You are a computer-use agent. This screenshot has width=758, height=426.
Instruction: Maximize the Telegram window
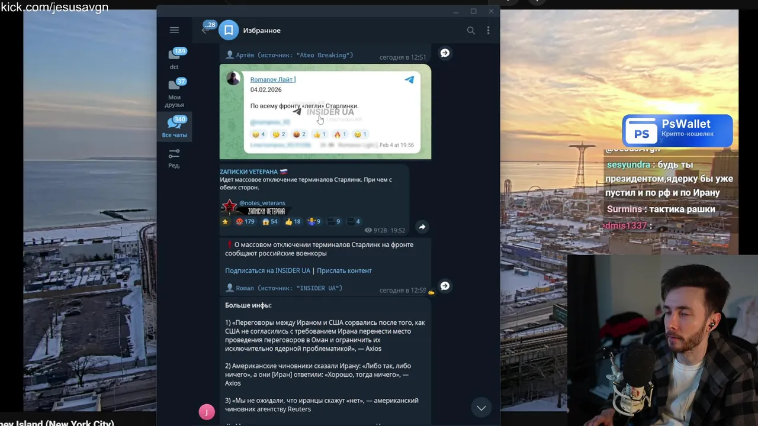(473, 11)
